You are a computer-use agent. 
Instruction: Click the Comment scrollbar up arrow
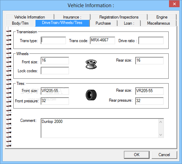(x=161, y=122)
